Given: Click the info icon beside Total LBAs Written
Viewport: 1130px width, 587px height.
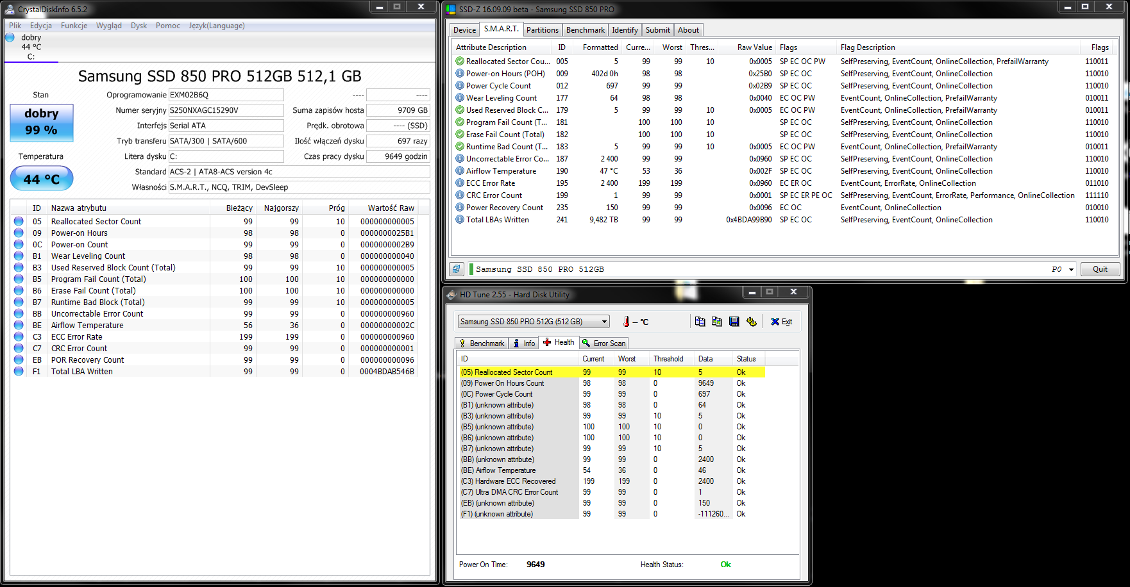Looking at the screenshot, I should [x=460, y=219].
